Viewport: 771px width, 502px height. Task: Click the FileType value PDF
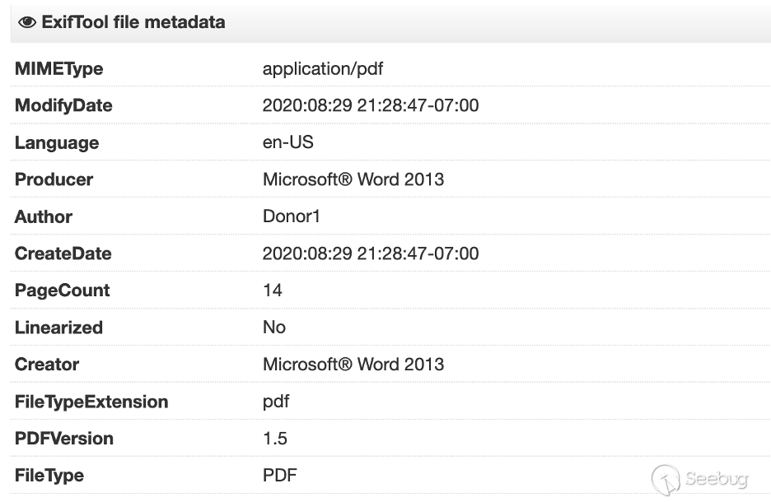[280, 476]
